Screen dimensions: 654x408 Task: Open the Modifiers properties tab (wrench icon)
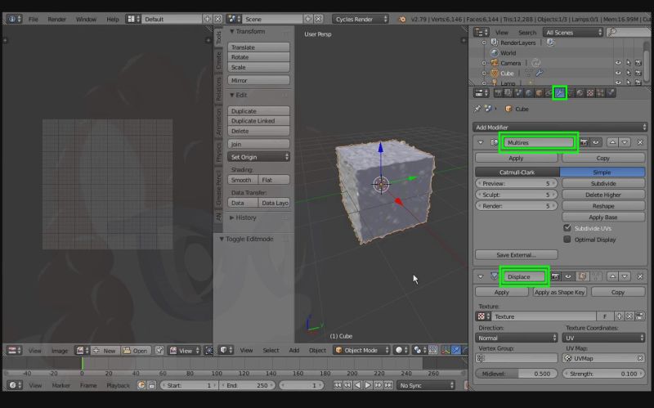coord(559,93)
